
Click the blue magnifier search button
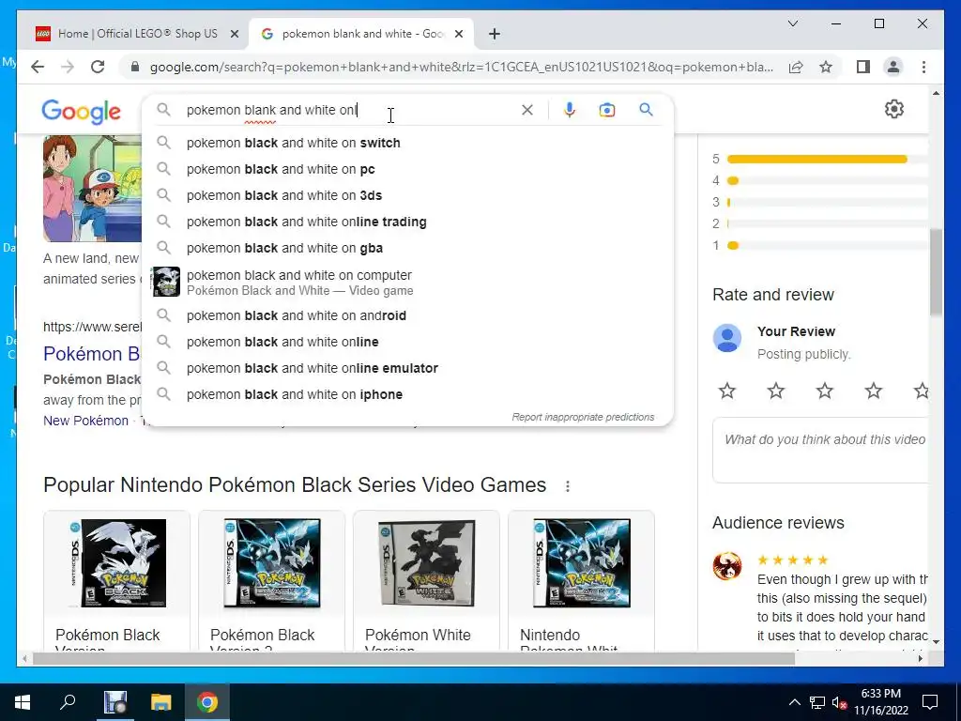pyautogui.click(x=646, y=110)
